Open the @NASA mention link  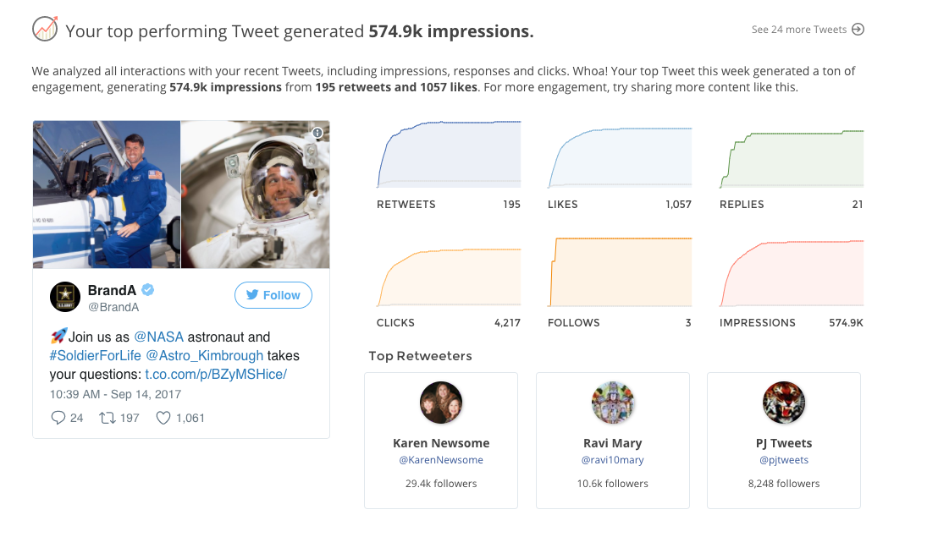158,337
